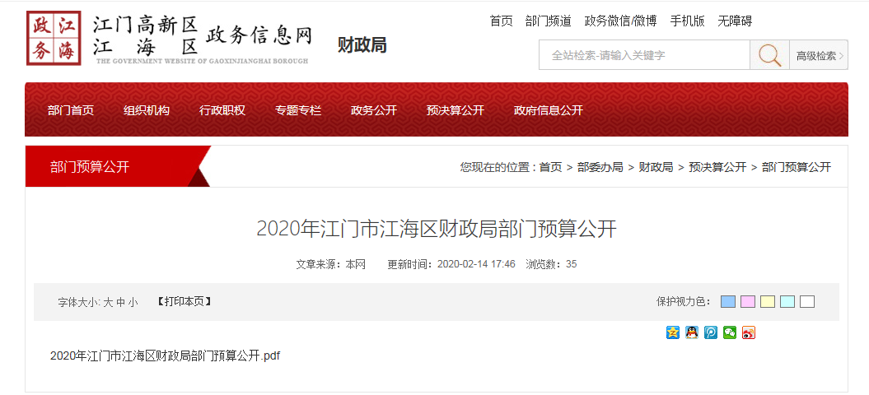Open 2020年江门市江海区财政局部门预算公开.pdf
Viewport: 869px width, 395px height.
point(166,355)
